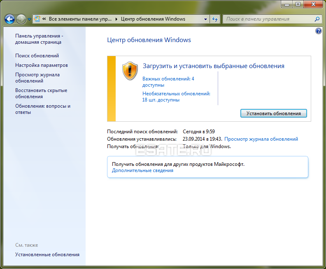Open "Обновления: вопросы и ответы" link
The image size is (326, 269).
tap(43, 109)
